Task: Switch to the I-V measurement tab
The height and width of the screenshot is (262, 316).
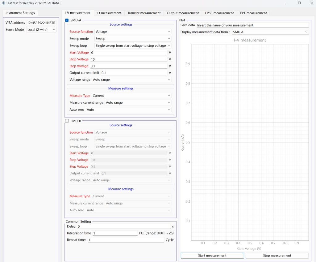Action: (x=77, y=13)
